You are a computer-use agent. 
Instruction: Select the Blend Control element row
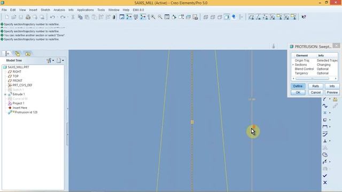tap(315, 69)
